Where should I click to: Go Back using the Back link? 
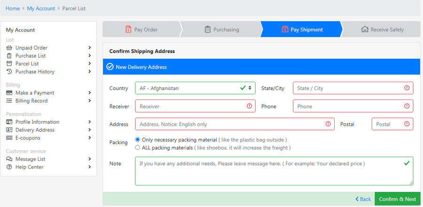tap(363, 199)
